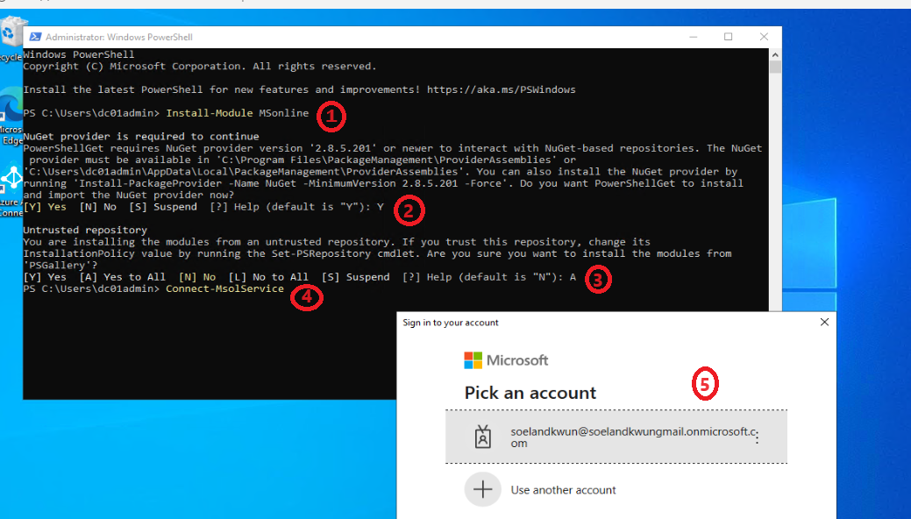Select the soelandkwun onmicrosoft account
This screenshot has width=911, height=519.
[616, 437]
